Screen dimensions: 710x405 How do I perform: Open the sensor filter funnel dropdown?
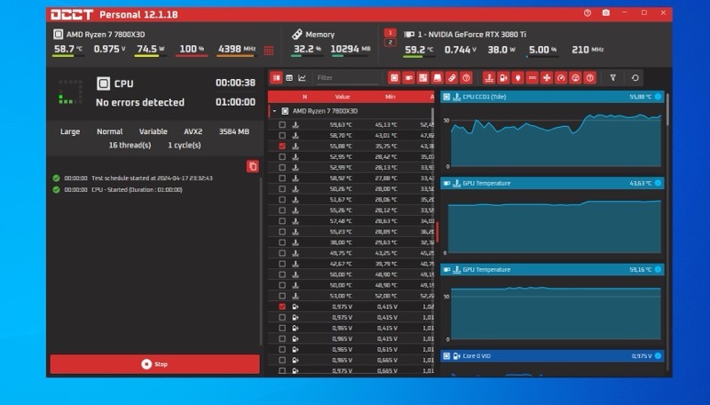(x=612, y=78)
